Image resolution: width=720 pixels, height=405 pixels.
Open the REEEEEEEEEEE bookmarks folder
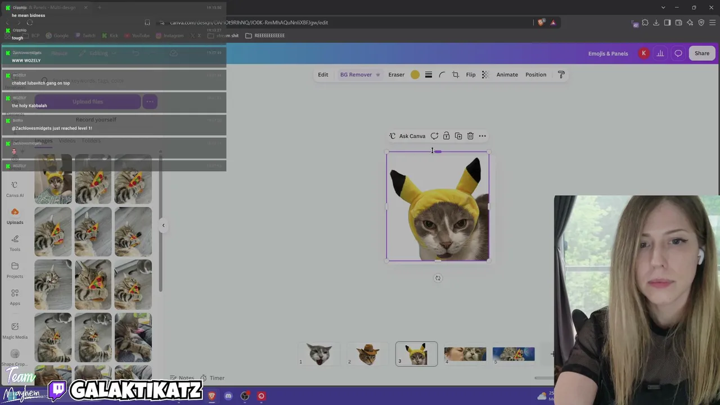[x=265, y=35]
